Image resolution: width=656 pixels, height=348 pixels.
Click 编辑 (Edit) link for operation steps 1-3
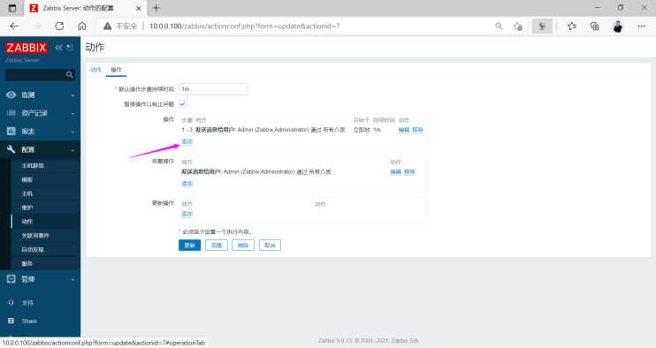point(404,130)
